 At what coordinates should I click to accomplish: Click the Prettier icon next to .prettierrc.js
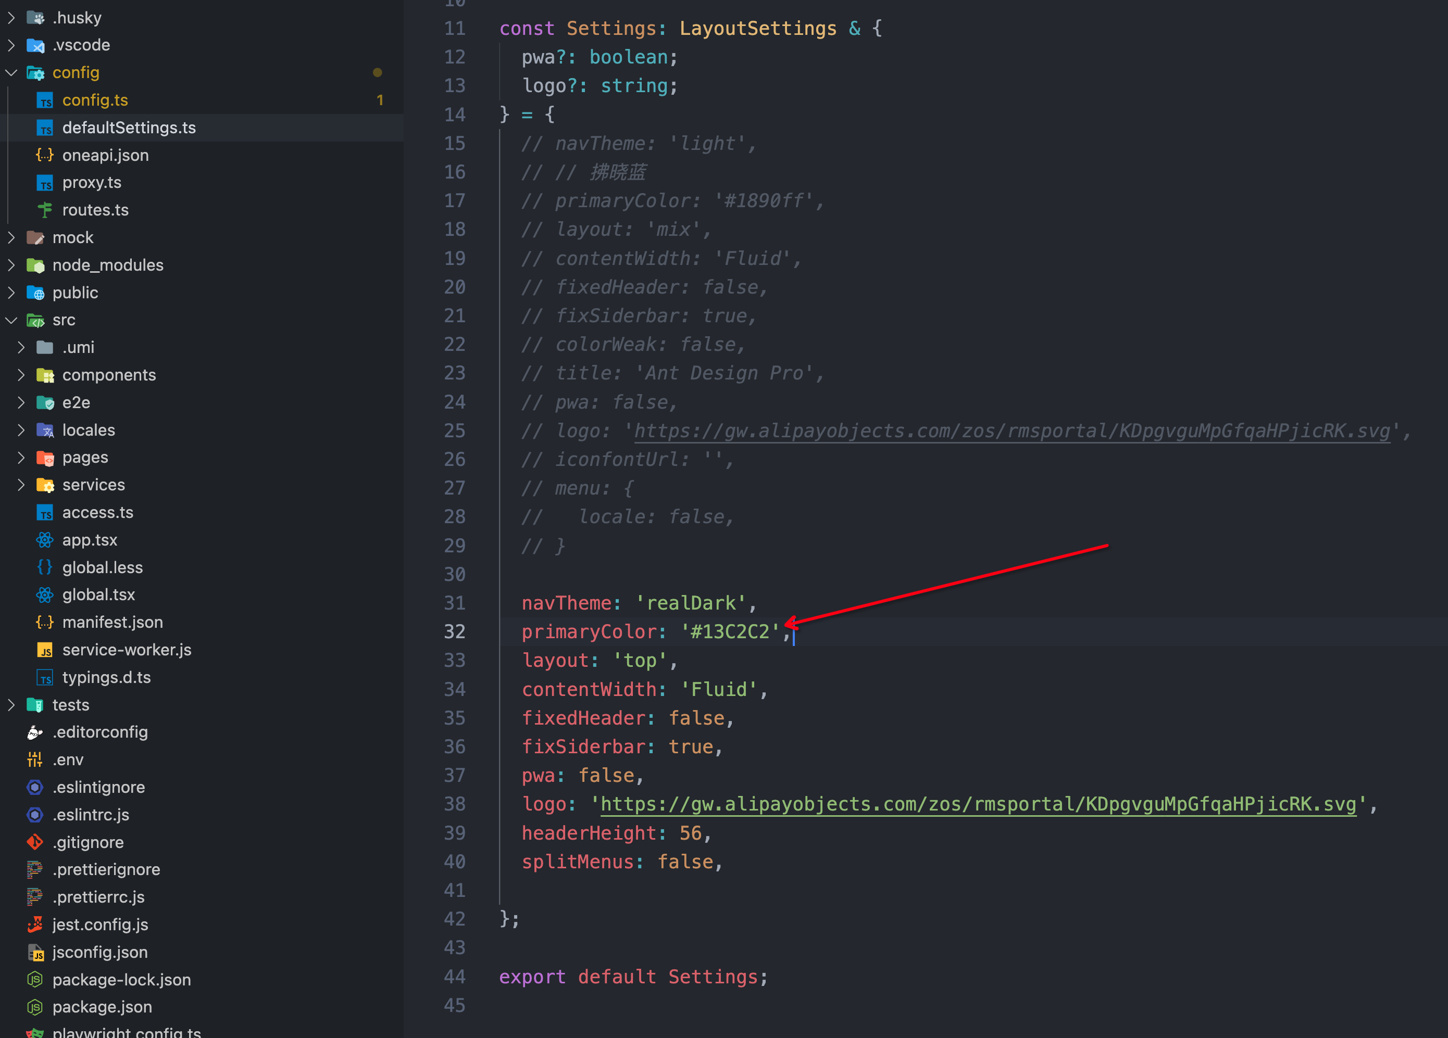pos(34,897)
